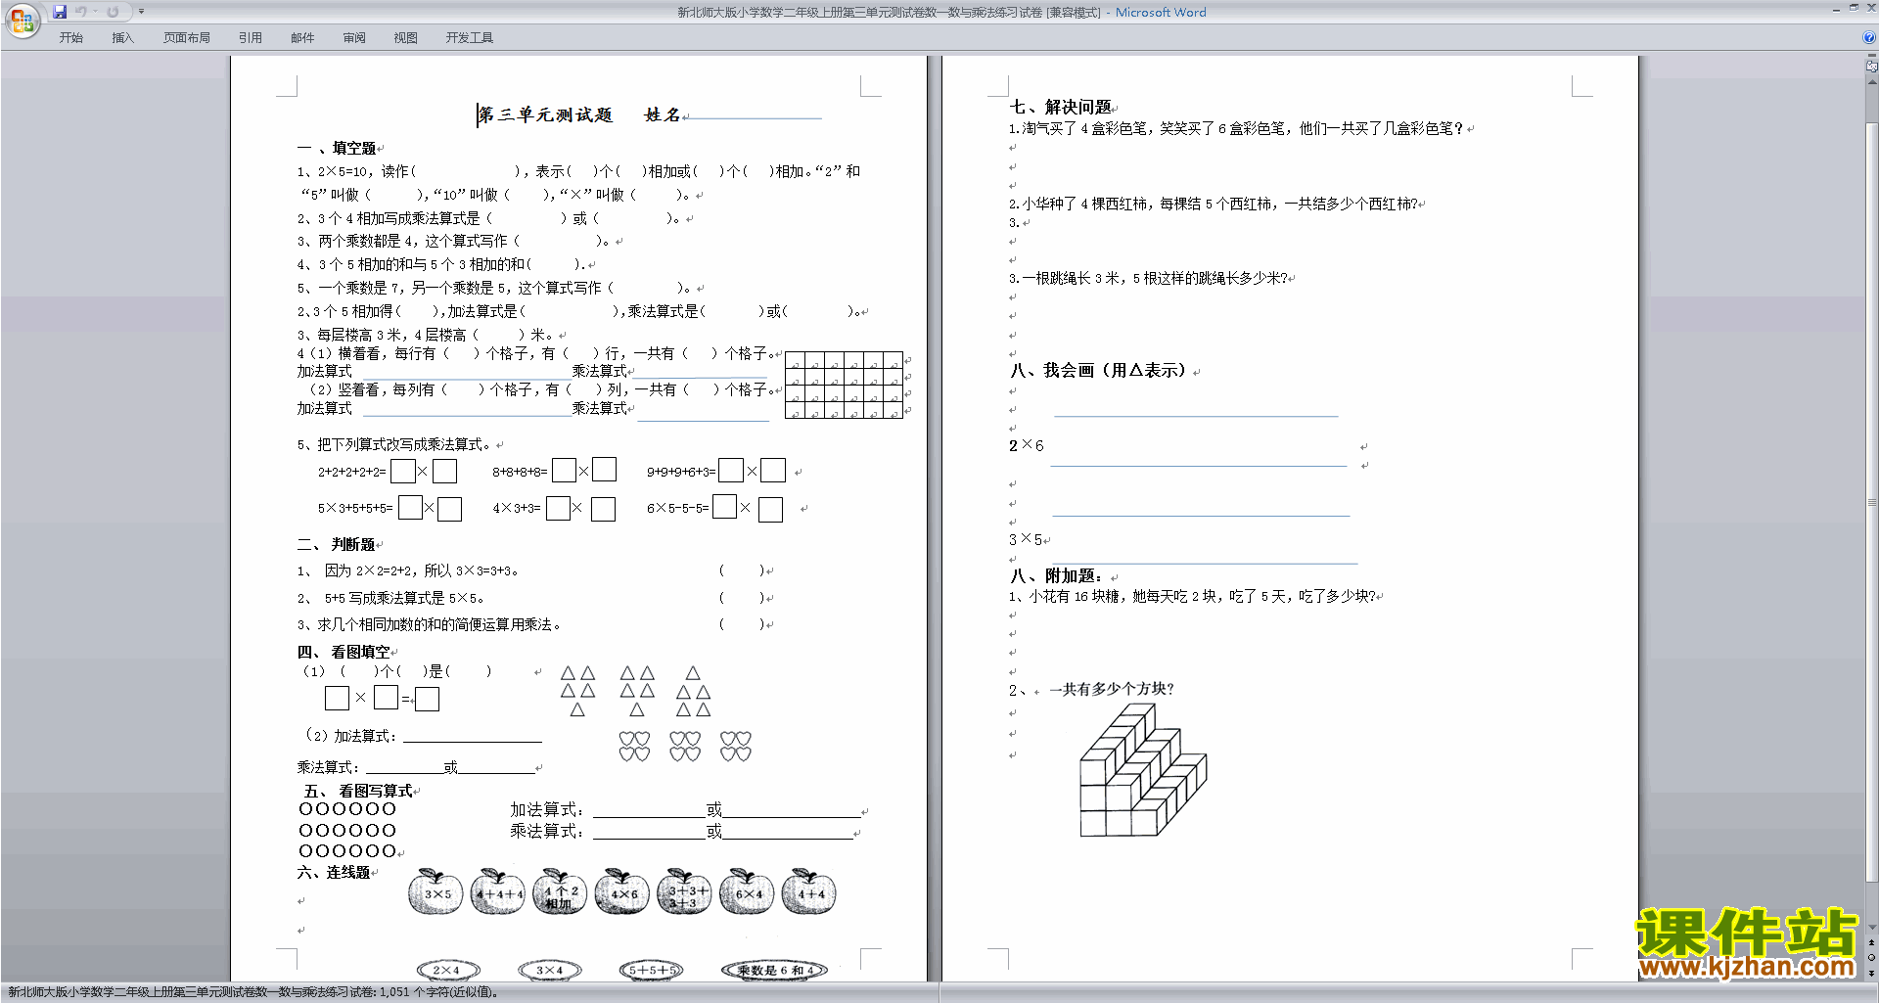
Task: Open Microsoft Word Help
Action: (1869, 38)
